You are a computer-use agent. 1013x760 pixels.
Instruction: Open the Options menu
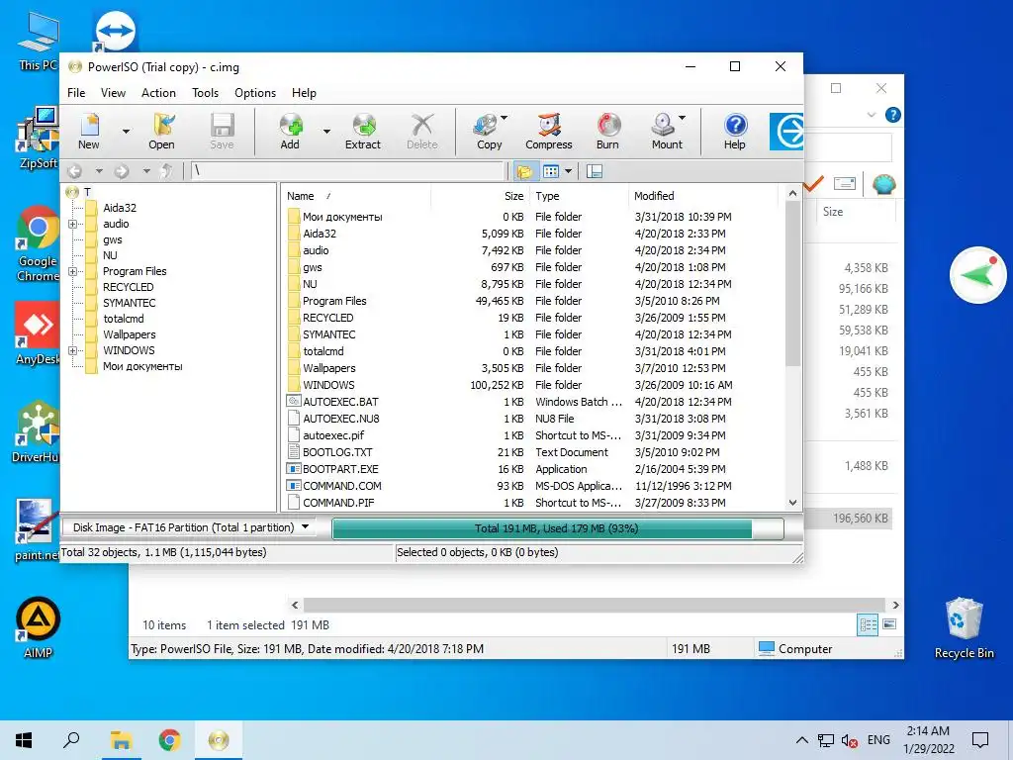click(x=255, y=92)
